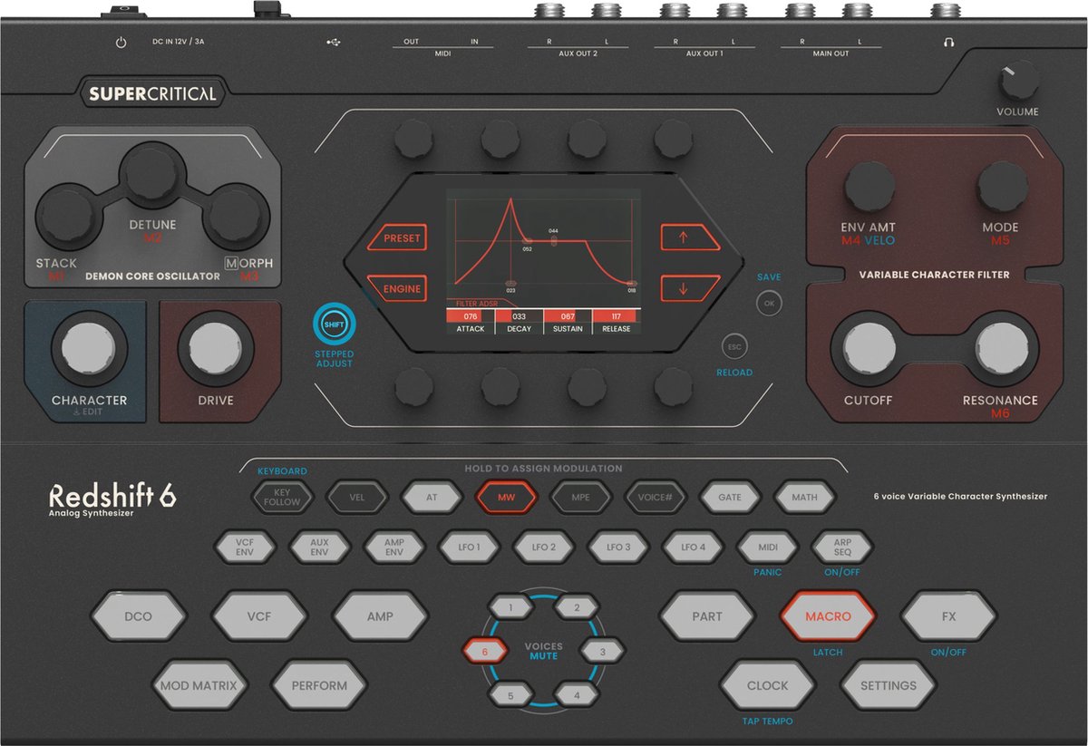
Task: Toggle the ARP SEQ on/off button
Action: pyautogui.click(x=842, y=547)
